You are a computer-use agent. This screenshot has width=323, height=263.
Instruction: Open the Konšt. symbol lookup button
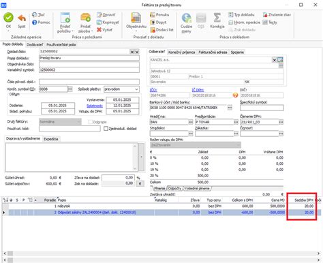coord(70,89)
